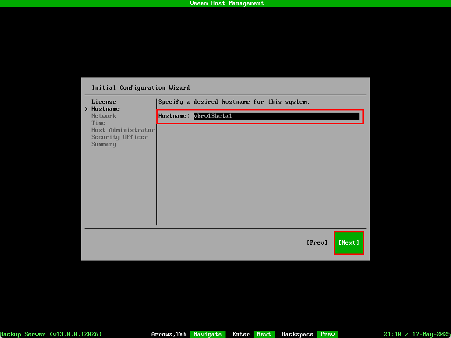Image resolution: width=451 pixels, height=338 pixels.
Task: Click the Hostname input field
Action: coord(276,116)
